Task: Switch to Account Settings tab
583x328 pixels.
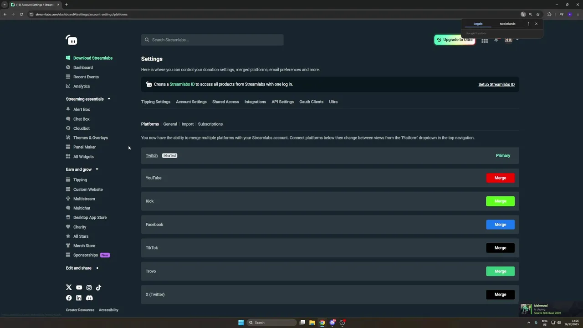Action: click(191, 102)
